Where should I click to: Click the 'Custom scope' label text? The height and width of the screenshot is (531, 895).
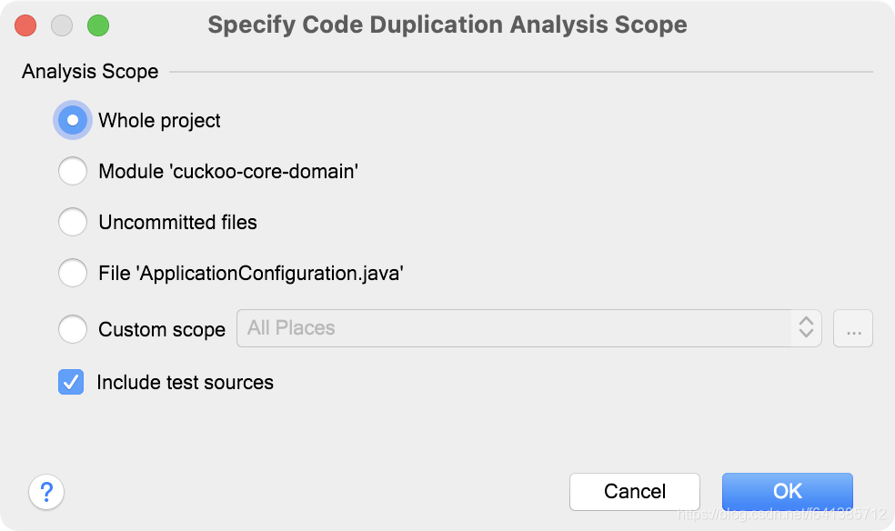(x=162, y=329)
